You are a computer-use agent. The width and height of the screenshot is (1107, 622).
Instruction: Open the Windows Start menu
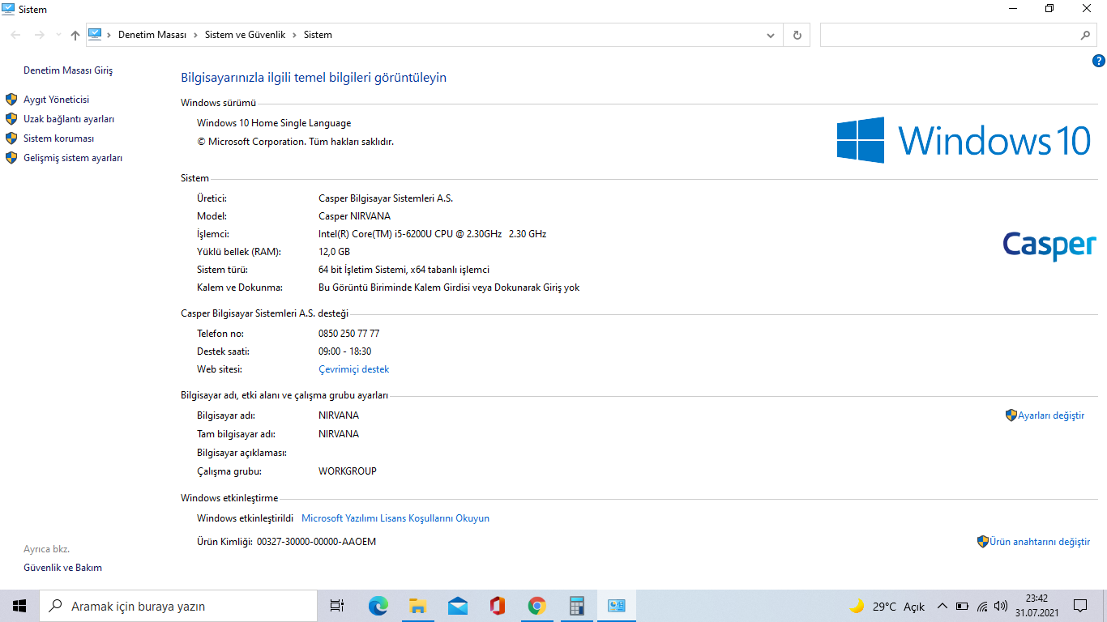click(x=19, y=606)
